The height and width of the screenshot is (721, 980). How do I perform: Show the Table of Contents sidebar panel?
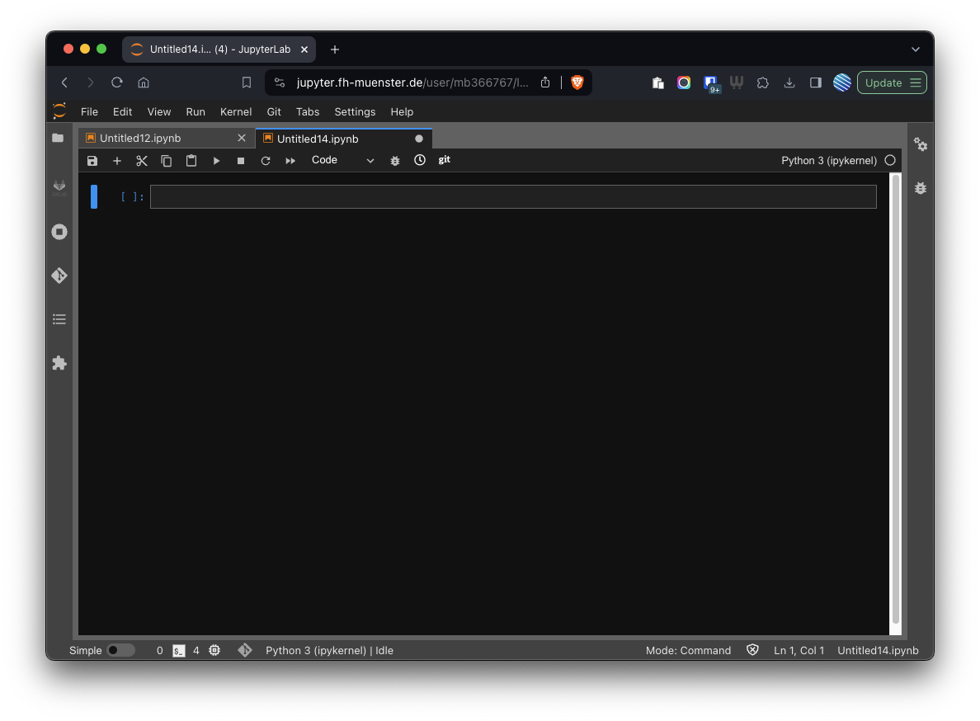coord(59,319)
